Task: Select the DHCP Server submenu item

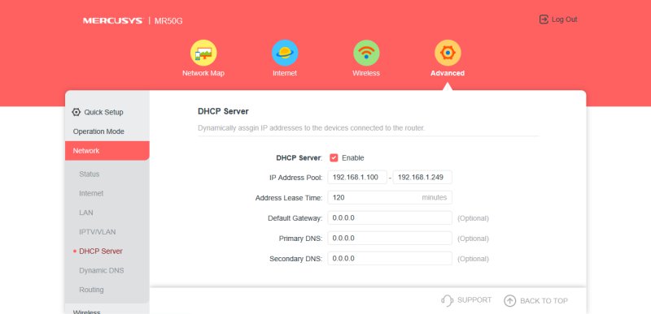Action: (100, 251)
